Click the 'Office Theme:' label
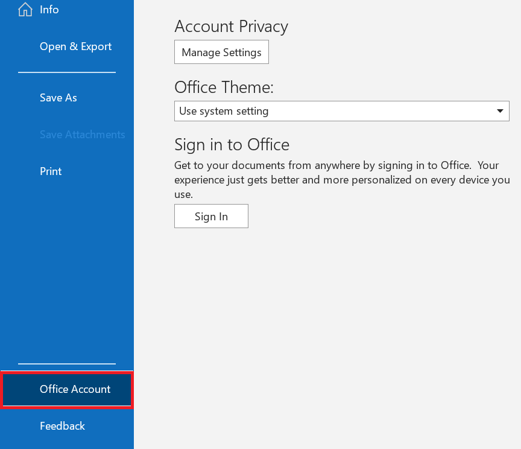521x449 pixels. [224, 87]
